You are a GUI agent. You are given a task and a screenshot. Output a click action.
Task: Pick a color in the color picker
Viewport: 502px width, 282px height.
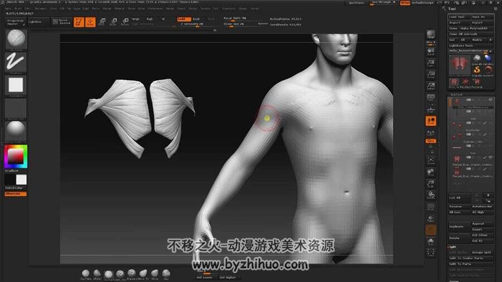coord(16,157)
